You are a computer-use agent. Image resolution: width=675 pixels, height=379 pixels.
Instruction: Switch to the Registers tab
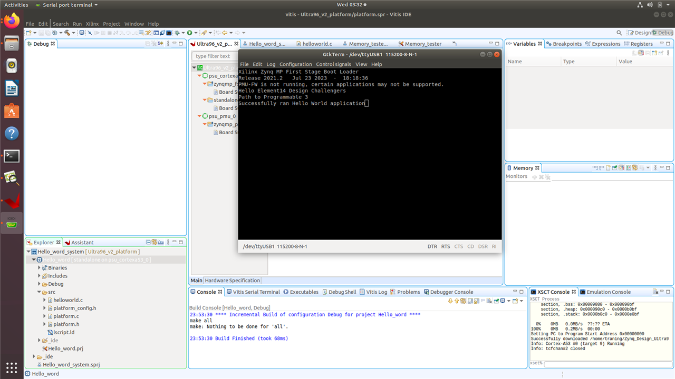click(639, 44)
